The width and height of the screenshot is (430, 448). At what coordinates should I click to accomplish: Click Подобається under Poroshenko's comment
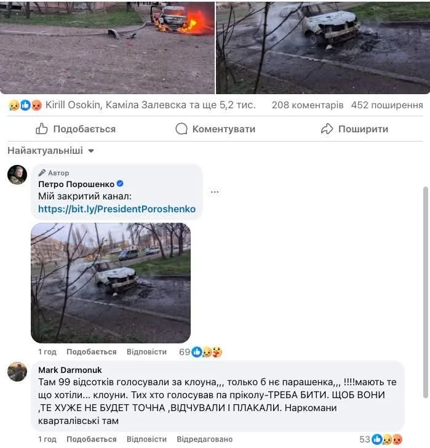pyautogui.click(x=92, y=352)
